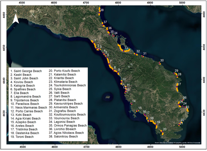Click the Porto Koufo marker numbered 20
The image size is (207, 151).
[161, 131]
